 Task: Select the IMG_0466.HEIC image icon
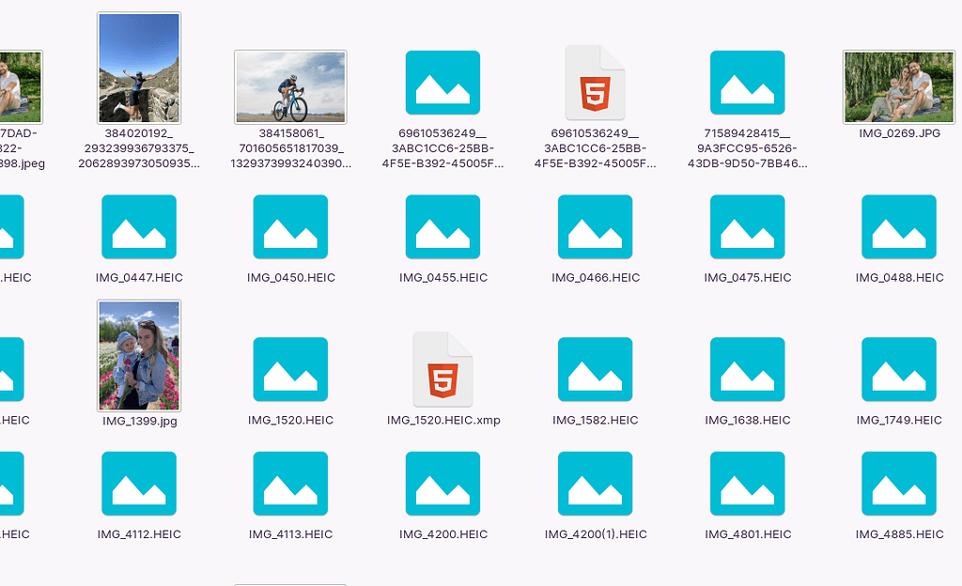tap(595, 226)
